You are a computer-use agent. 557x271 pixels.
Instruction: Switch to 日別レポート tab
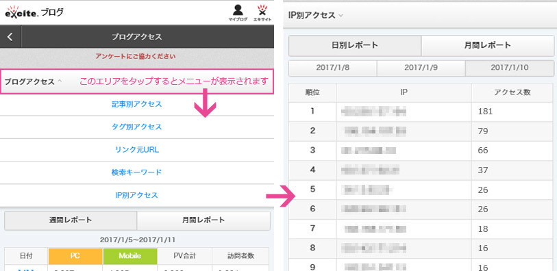355,45
